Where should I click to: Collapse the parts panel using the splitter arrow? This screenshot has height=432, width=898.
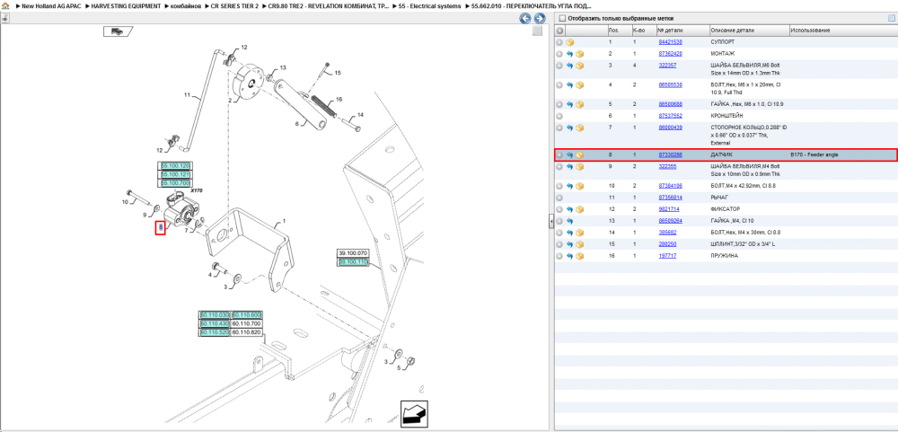(550, 220)
